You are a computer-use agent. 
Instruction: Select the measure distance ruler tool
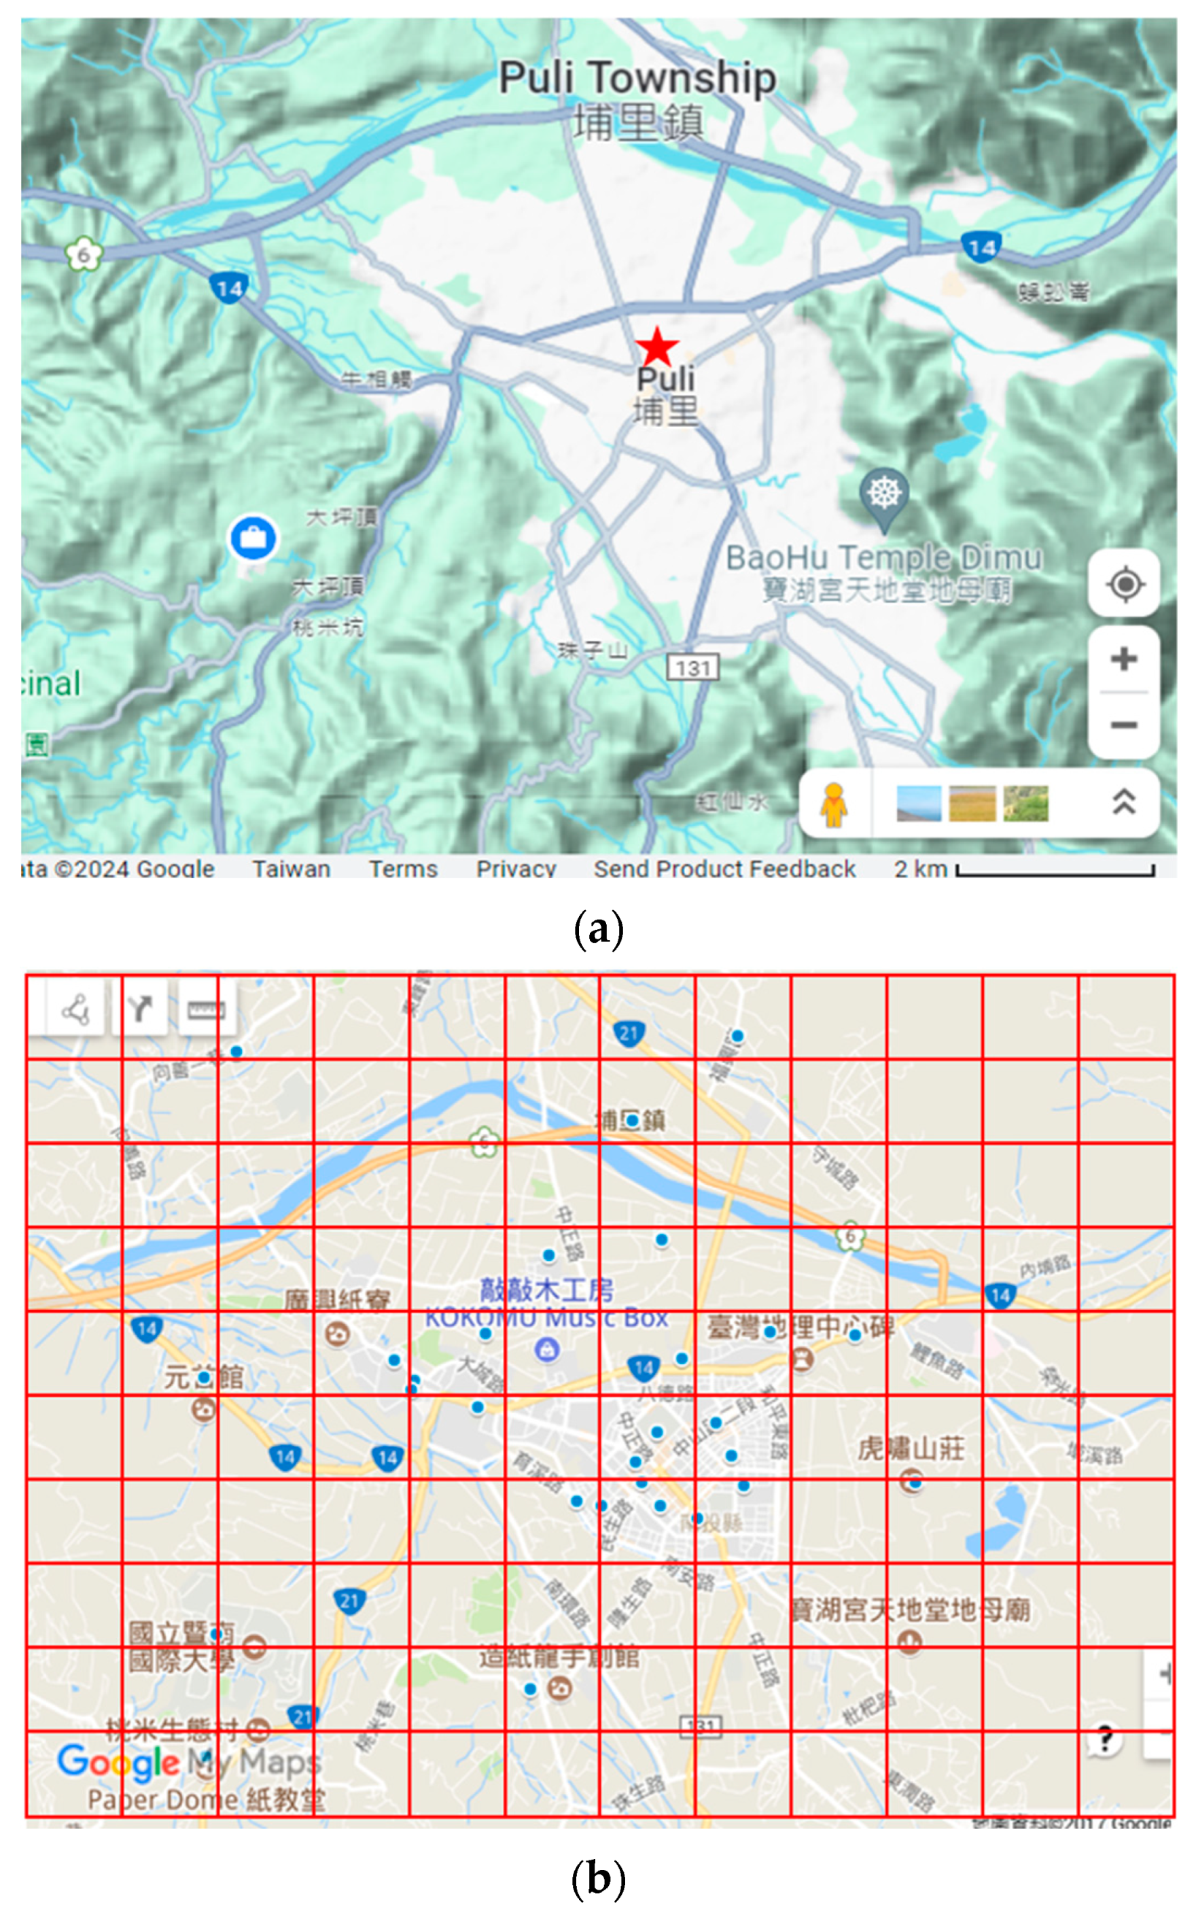point(206,1009)
